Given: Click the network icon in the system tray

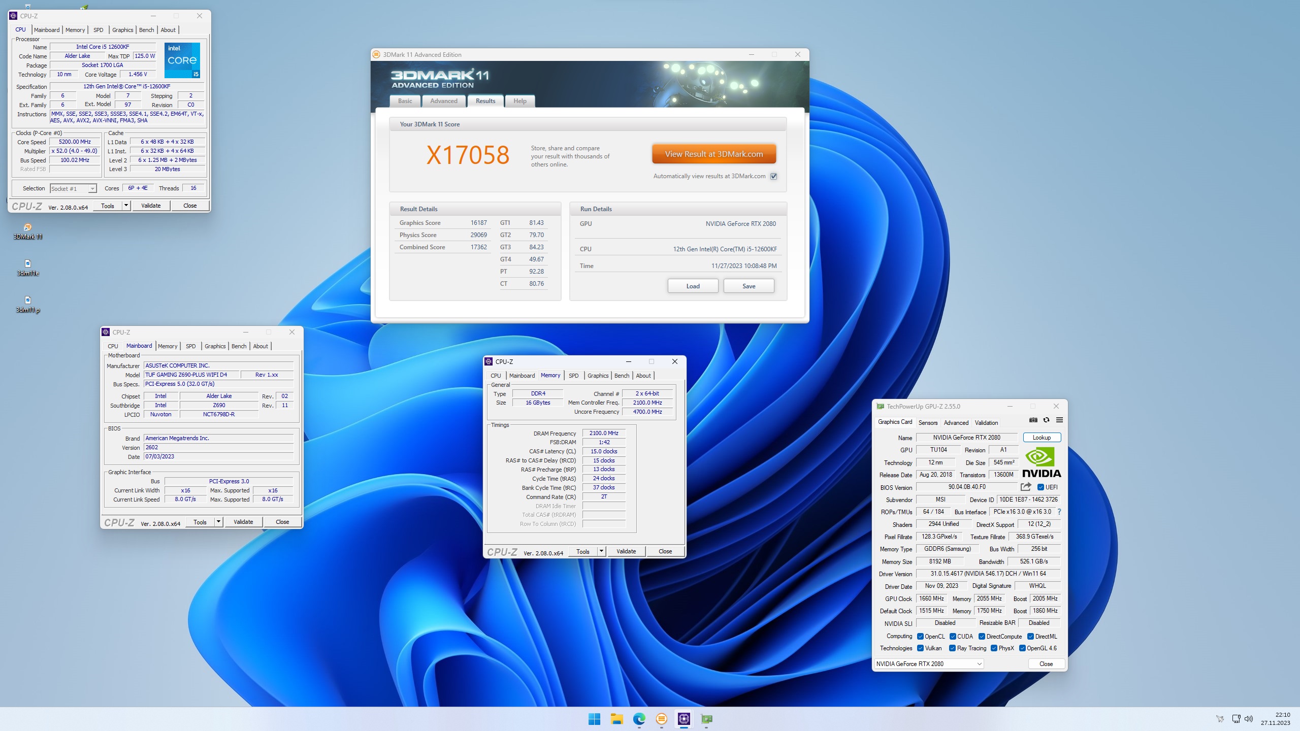Looking at the screenshot, I should point(1237,719).
